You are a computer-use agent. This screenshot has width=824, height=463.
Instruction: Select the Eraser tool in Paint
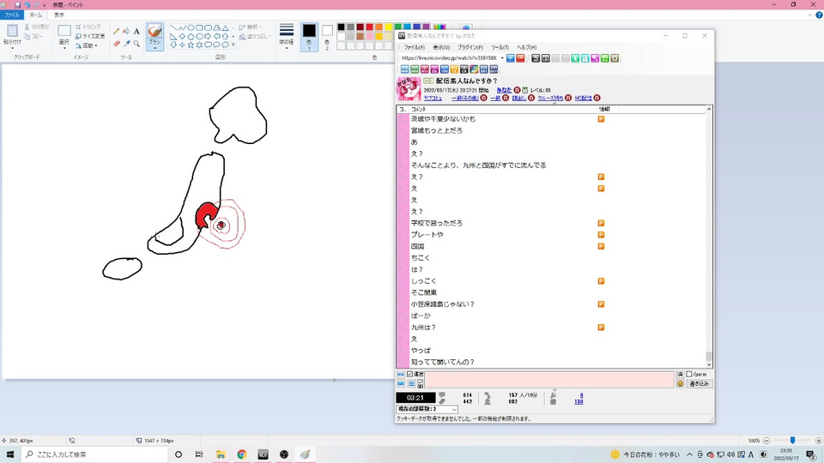pos(116,44)
